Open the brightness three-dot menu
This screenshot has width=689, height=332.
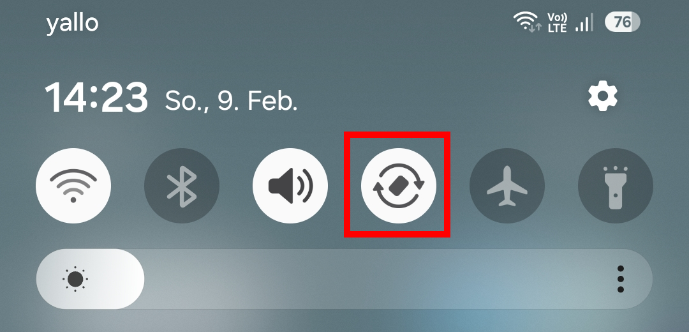click(621, 279)
